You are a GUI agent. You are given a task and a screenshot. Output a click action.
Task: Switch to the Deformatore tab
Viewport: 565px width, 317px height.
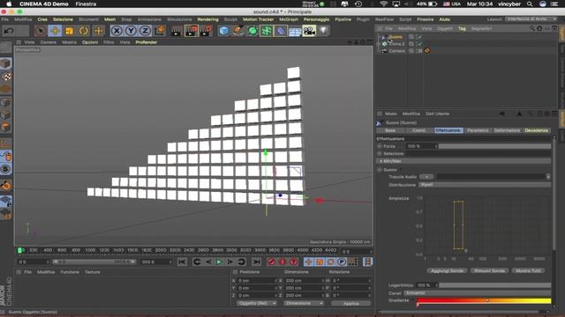pos(507,130)
